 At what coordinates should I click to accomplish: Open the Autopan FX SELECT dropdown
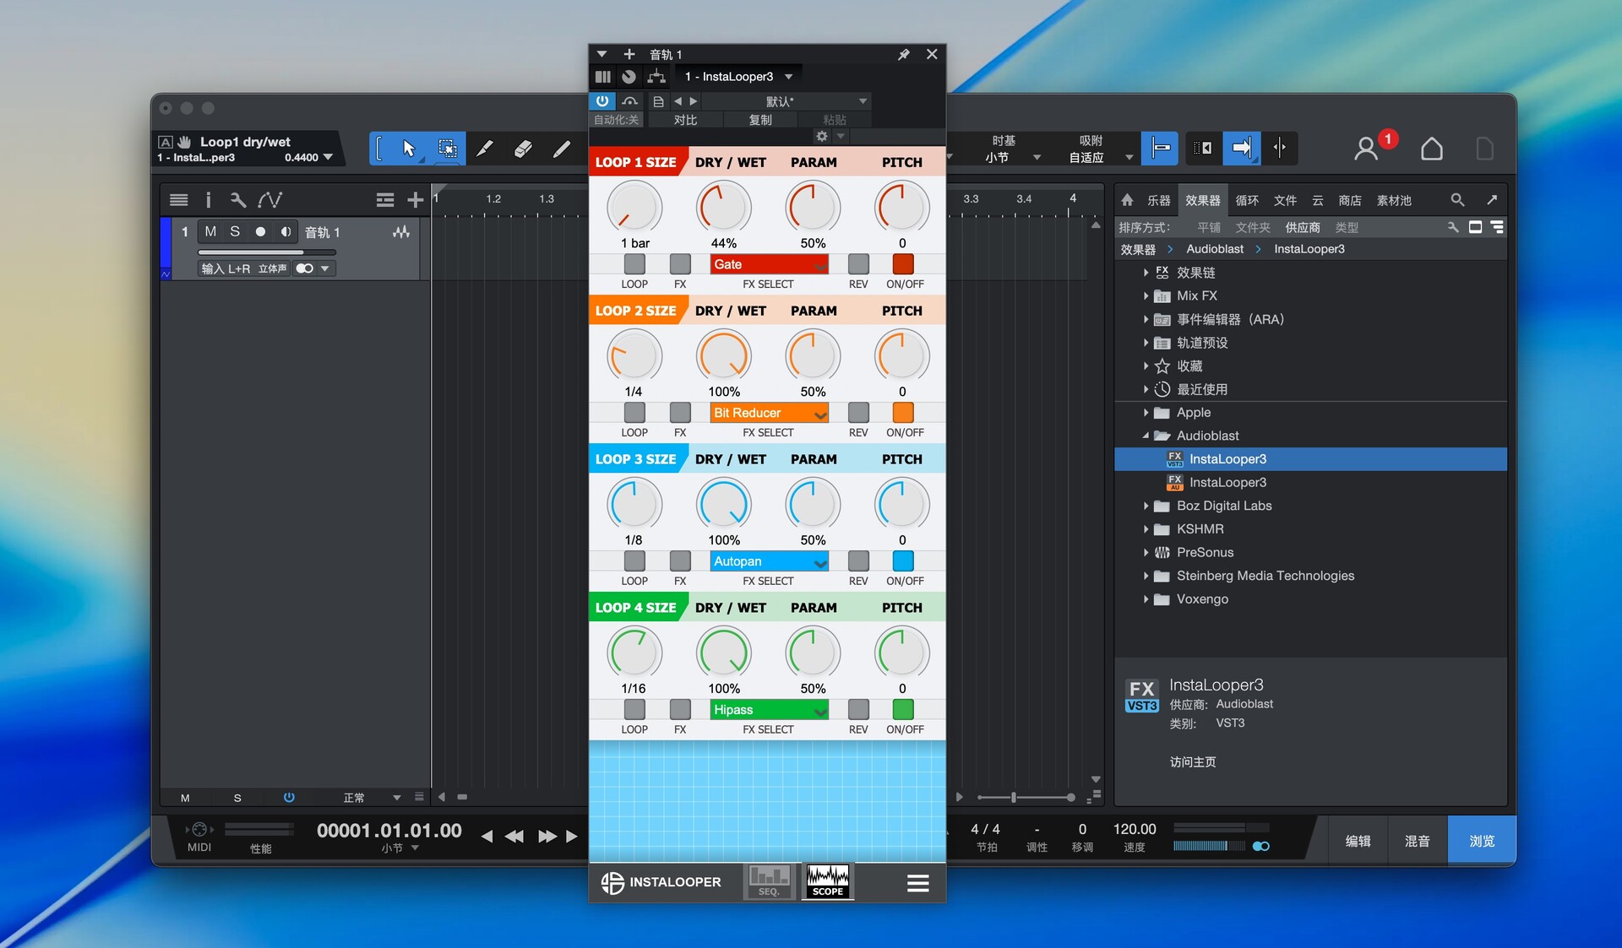point(769,561)
